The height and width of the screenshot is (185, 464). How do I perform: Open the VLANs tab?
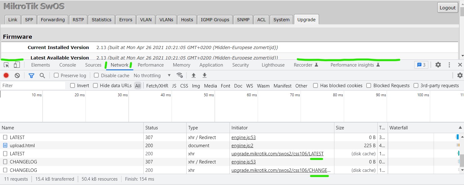coord(166,20)
